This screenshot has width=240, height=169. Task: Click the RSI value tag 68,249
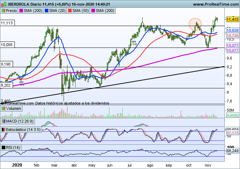pos(232,151)
